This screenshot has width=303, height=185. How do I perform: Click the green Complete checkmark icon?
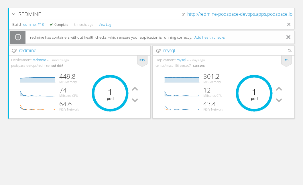tap(51, 25)
